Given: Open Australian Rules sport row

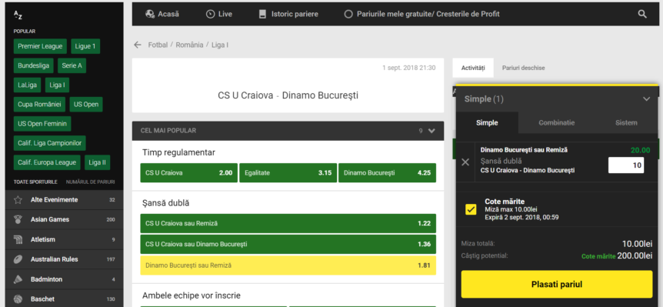Looking at the screenshot, I should [65, 259].
